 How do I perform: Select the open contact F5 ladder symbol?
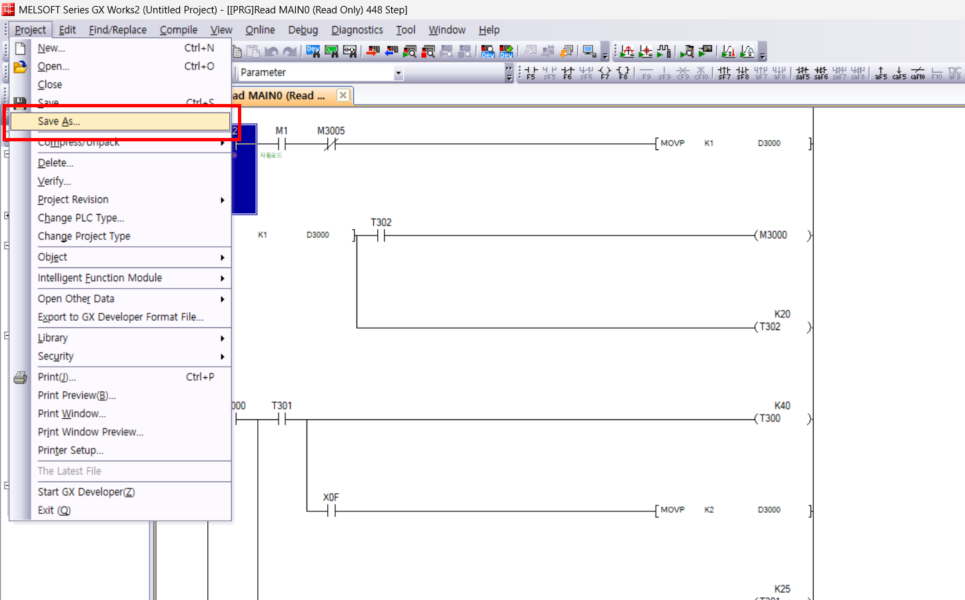click(531, 73)
